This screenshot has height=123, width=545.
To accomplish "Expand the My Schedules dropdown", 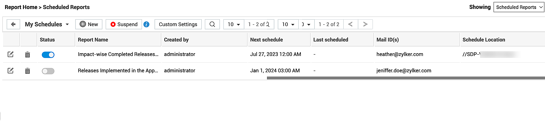I will click(x=47, y=24).
